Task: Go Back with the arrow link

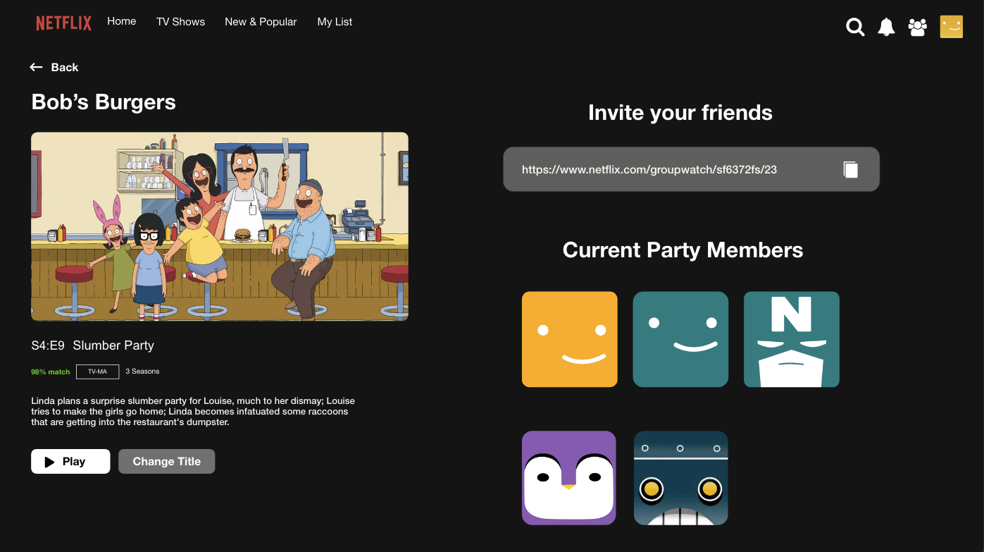Action: click(54, 67)
